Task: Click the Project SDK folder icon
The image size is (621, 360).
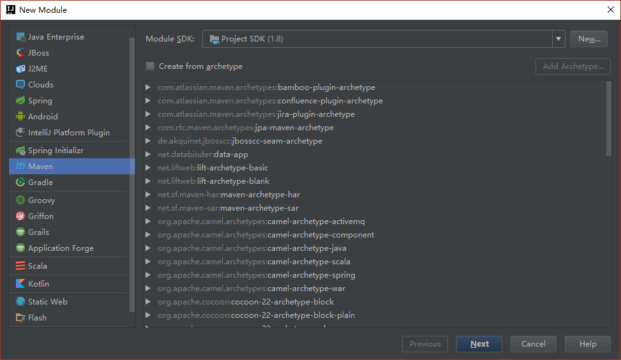Action: [214, 39]
